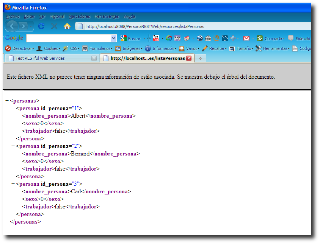Open the Formularios developer menu
This screenshot has width=320, height=244.
tap(97, 48)
